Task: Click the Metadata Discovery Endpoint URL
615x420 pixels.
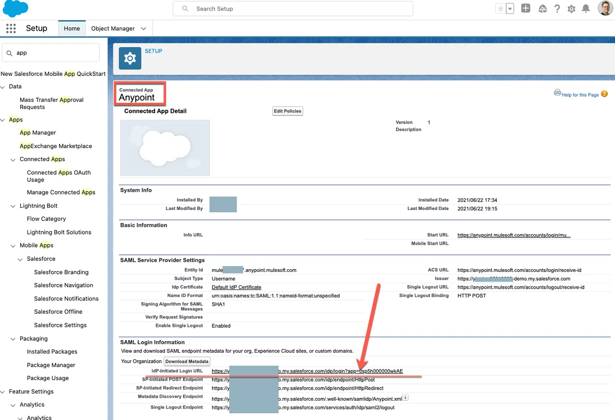Action: [x=307, y=399]
